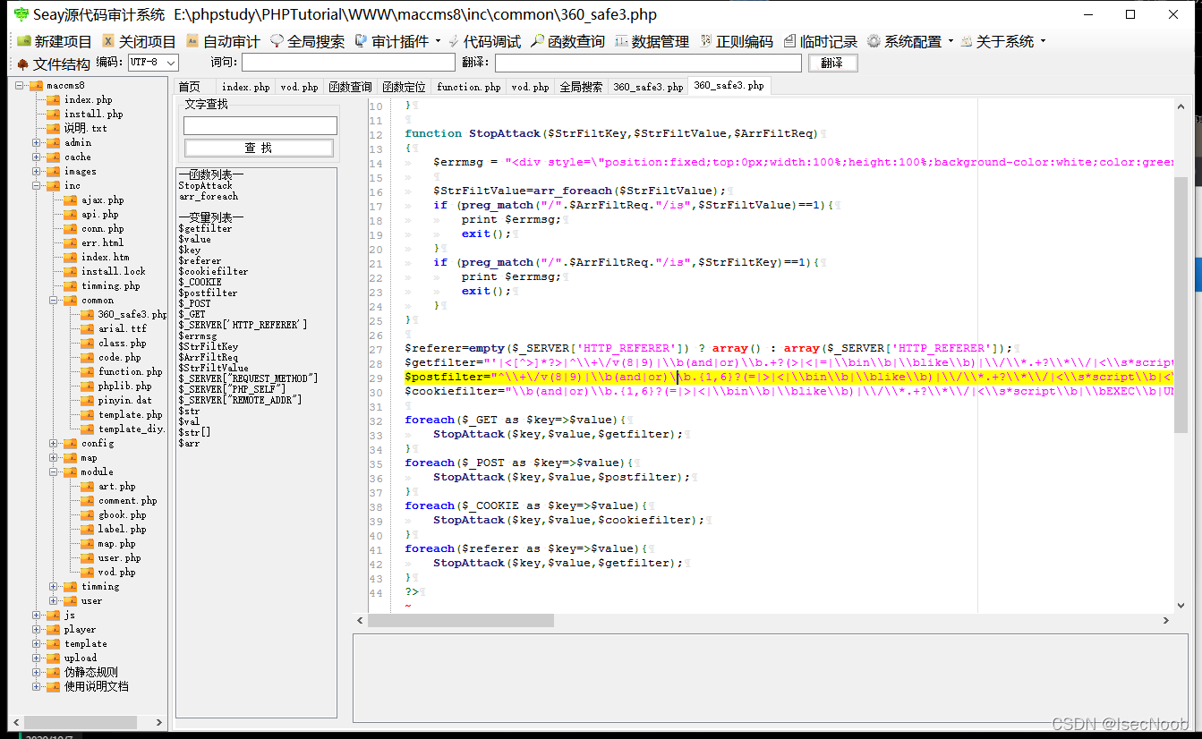Screen dimensions: 1202x739
Task: Select class.php in the common folder
Action: click(x=122, y=344)
